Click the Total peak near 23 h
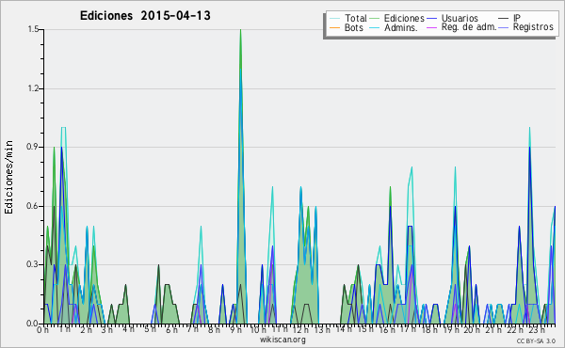 pyautogui.click(x=529, y=128)
